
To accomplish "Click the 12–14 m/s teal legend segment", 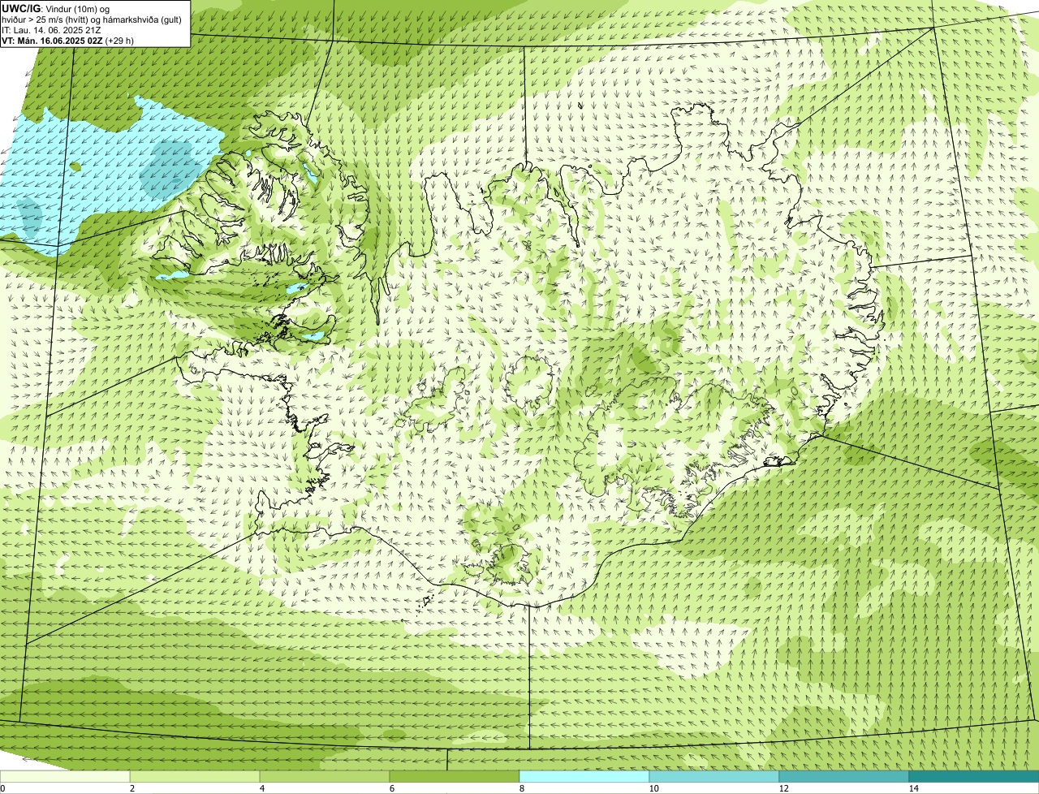I will tap(844, 776).
